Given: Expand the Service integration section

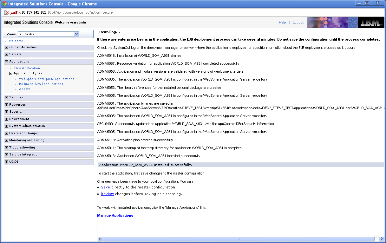Looking at the screenshot, I should click(6, 155).
